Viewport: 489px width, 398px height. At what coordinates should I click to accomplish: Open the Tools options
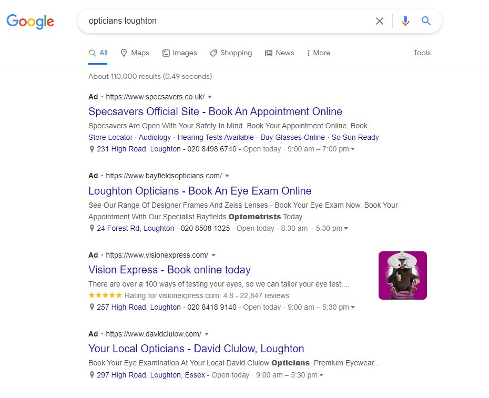tap(422, 53)
